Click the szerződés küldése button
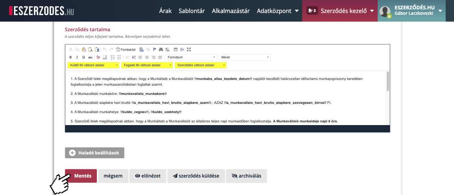Viewport: 454px width, 195px height. 196,176
